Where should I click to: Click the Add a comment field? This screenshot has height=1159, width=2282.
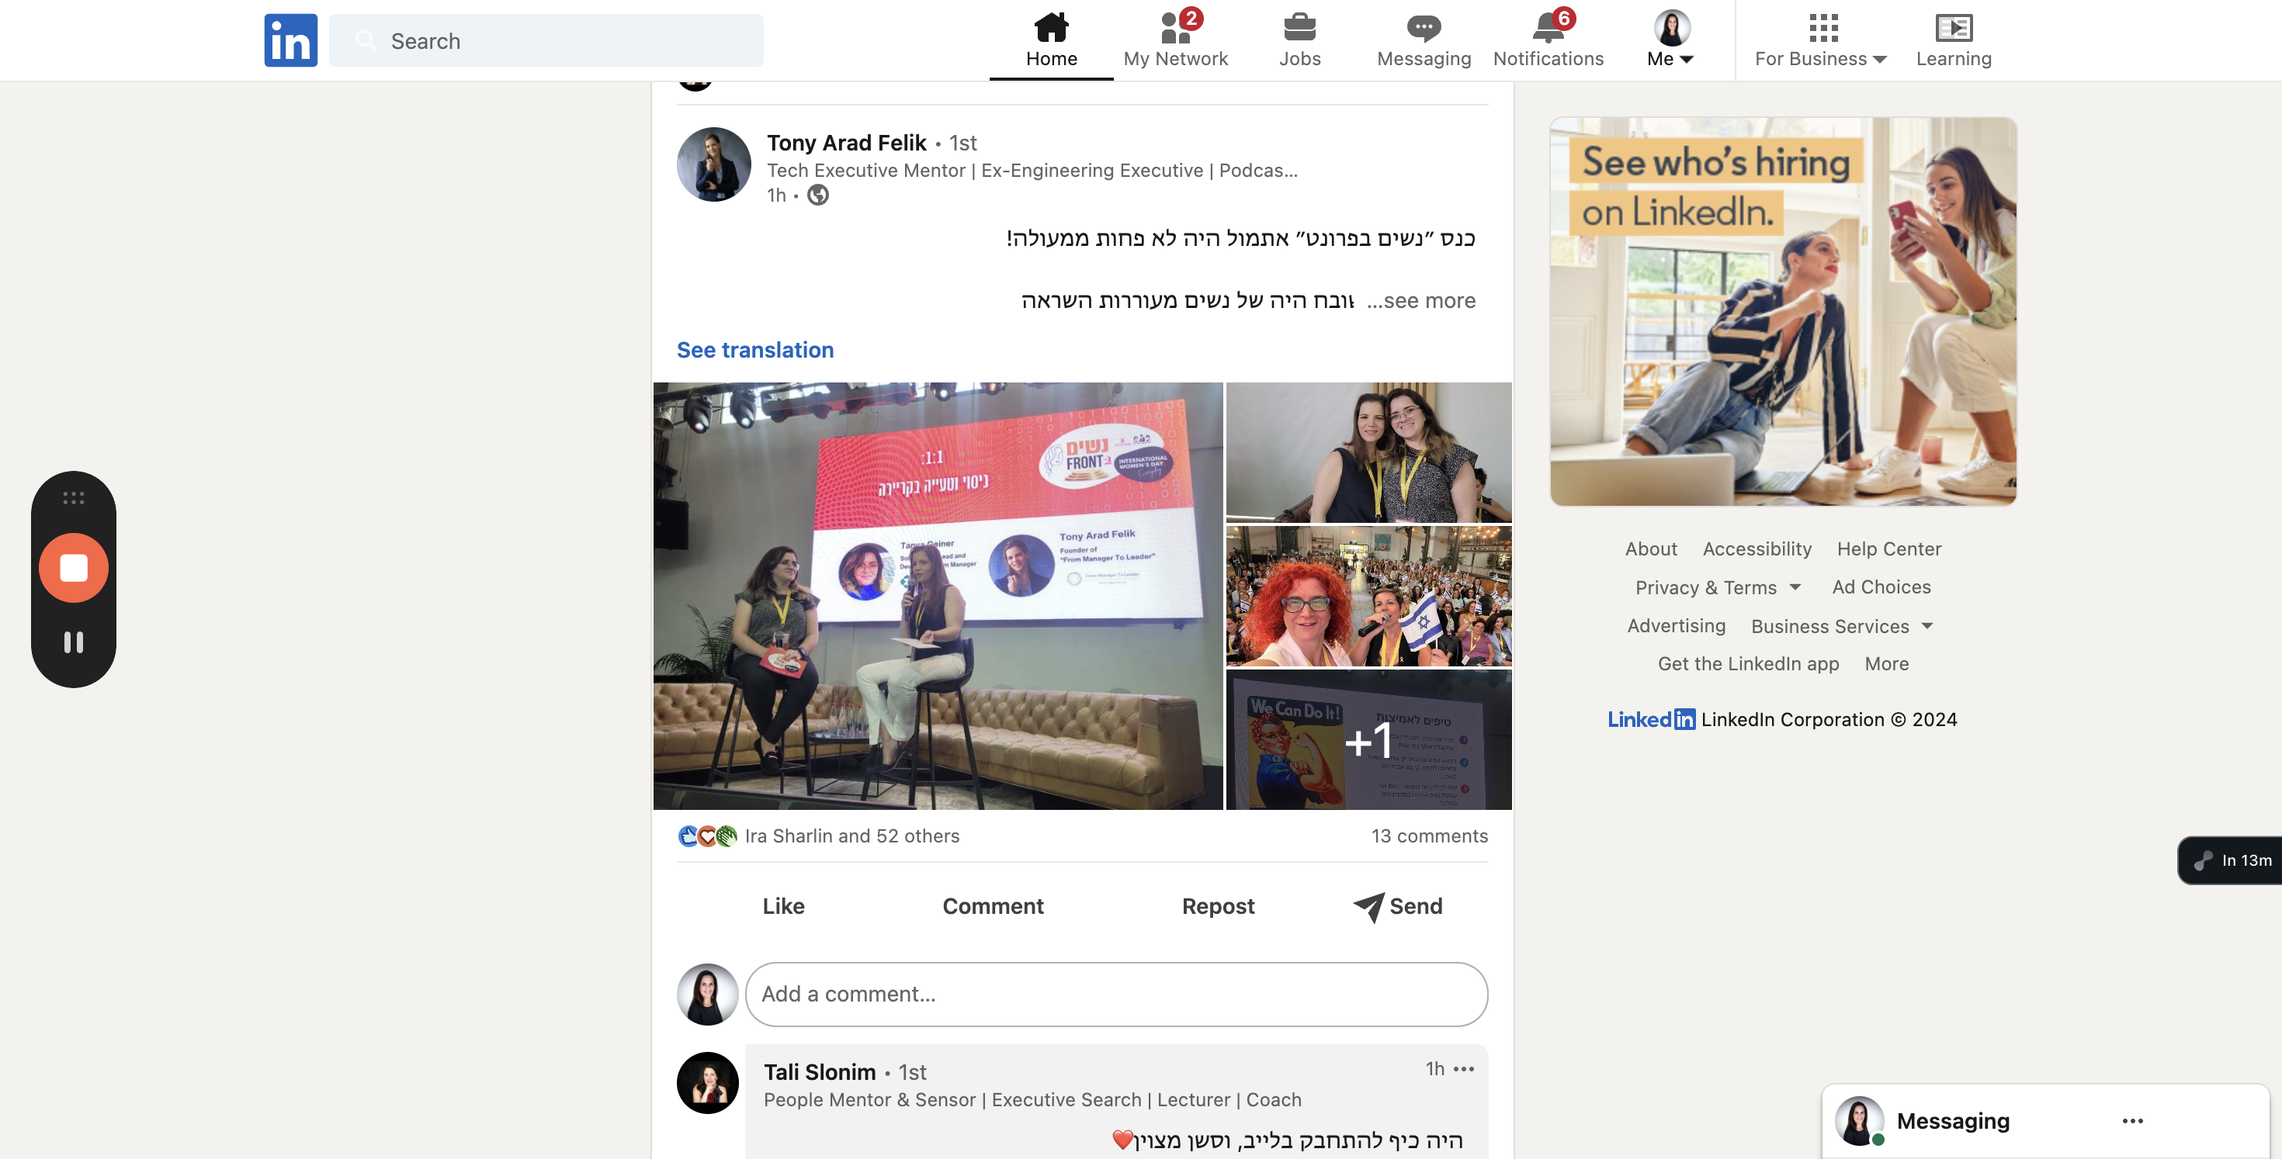point(1116,994)
